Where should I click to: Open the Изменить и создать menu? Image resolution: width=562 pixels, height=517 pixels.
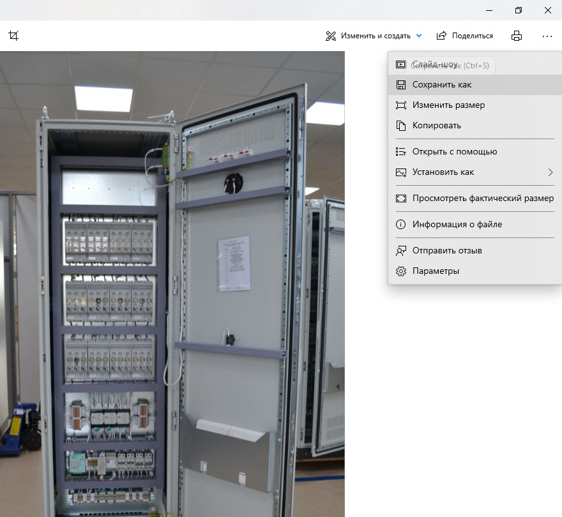point(373,36)
